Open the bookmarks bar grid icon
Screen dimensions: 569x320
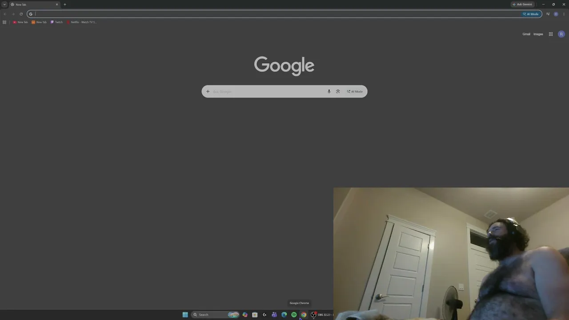point(4,22)
